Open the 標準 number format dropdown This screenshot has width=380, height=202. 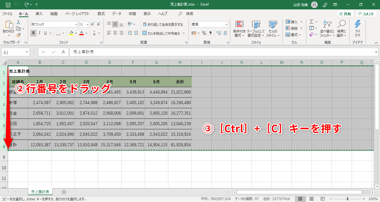tap(226, 24)
